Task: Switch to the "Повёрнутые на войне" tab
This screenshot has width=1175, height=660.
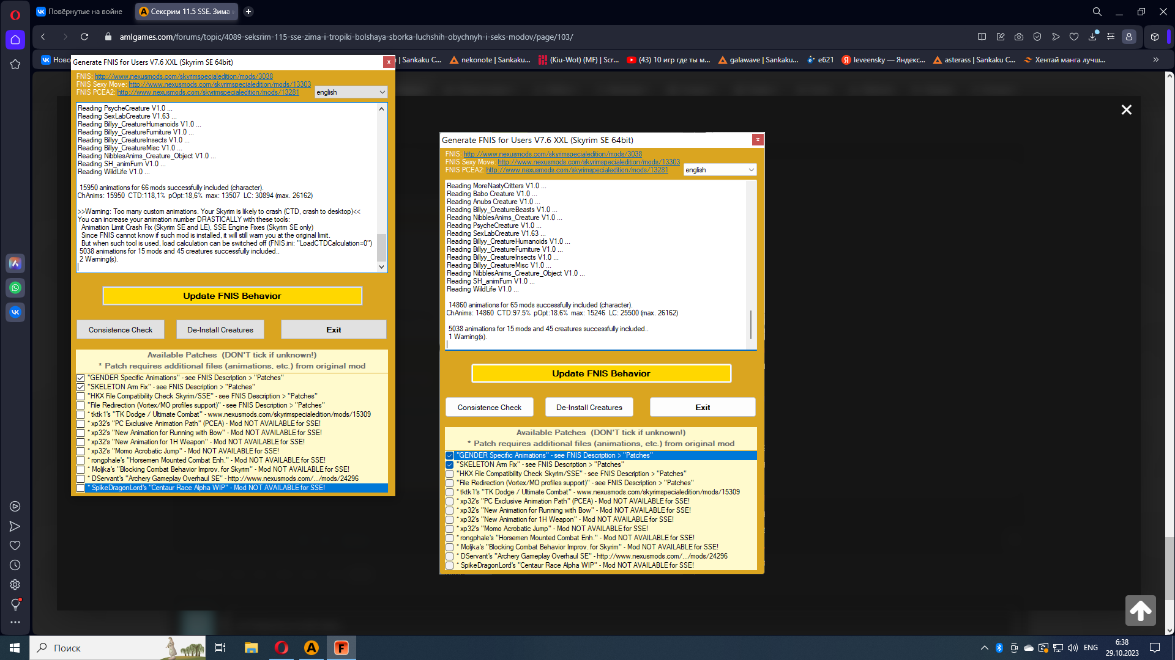Action: point(80,12)
